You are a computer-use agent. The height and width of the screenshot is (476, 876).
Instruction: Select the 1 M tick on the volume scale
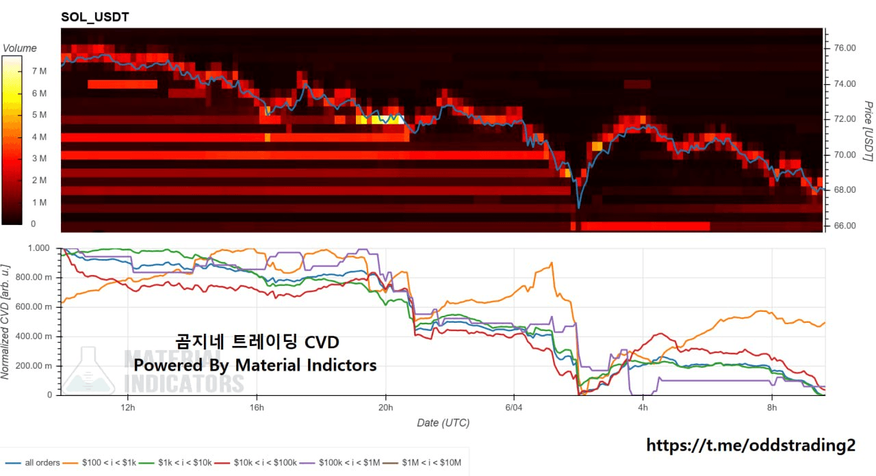tap(39, 202)
